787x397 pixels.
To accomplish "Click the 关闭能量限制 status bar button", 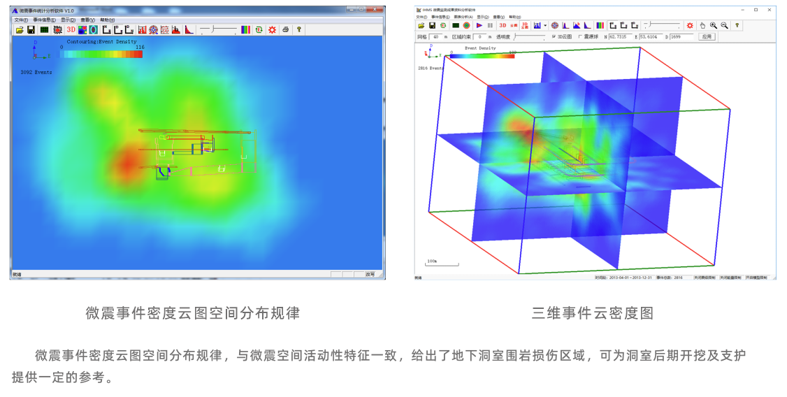I will tap(731, 277).
